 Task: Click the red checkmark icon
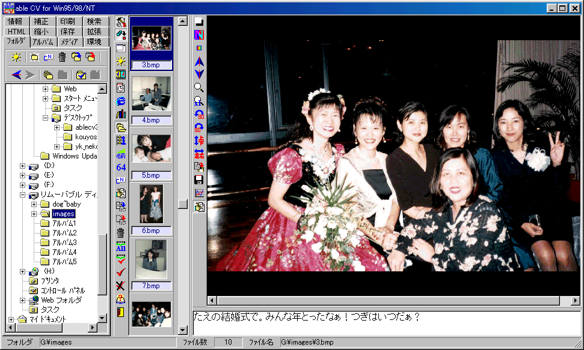click(120, 273)
